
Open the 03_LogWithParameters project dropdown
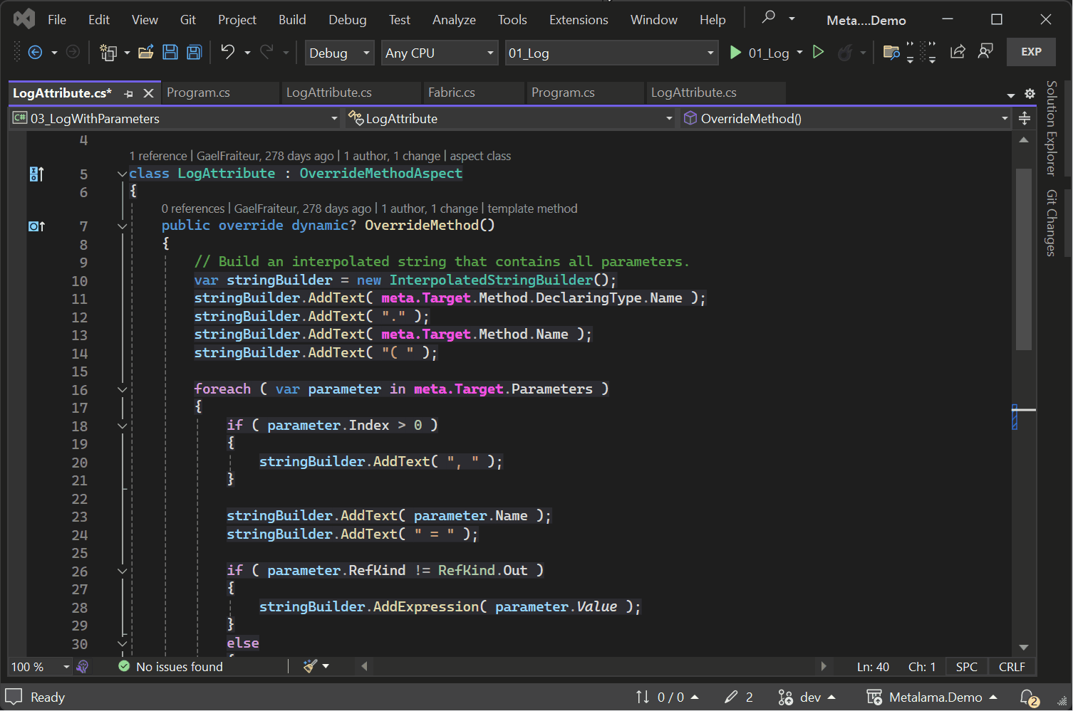click(x=175, y=118)
